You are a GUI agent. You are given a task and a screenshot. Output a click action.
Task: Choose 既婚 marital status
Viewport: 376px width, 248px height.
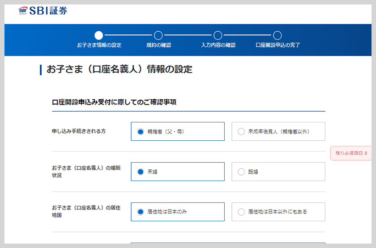click(x=278, y=172)
